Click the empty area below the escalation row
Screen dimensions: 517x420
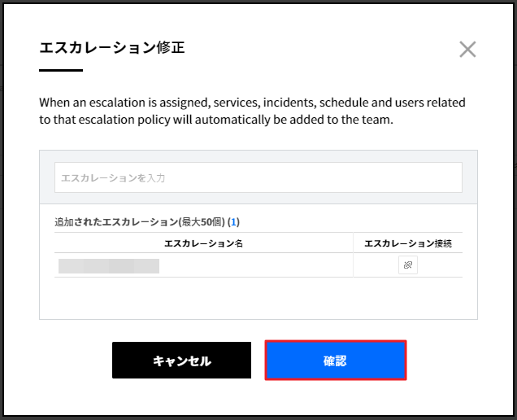click(258, 297)
